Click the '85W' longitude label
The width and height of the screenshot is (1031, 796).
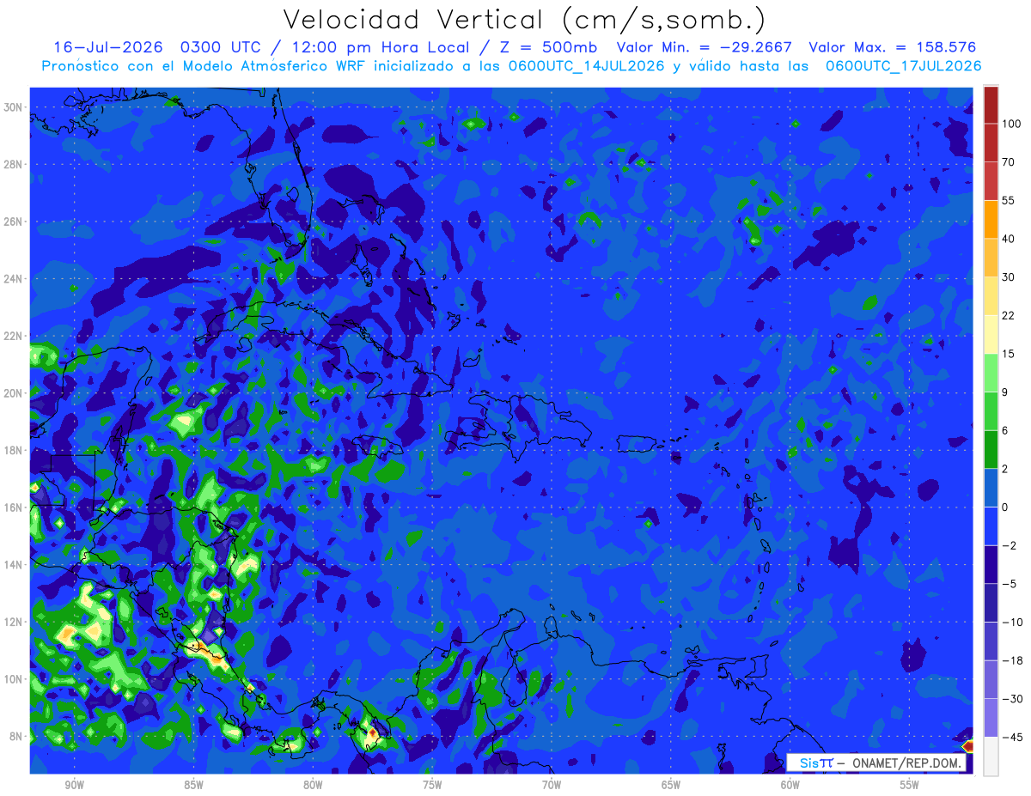pyautogui.click(x=193, y=785)
